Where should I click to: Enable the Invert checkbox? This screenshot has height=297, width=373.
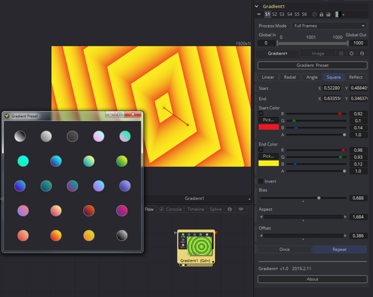[x=261, y=181]
